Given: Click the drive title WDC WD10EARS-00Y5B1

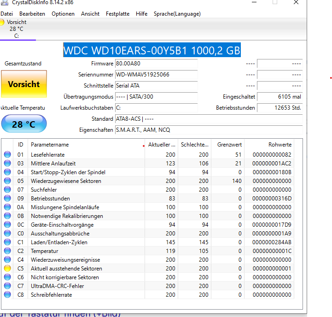Looking at the screenshot, I should click(152, 50).
